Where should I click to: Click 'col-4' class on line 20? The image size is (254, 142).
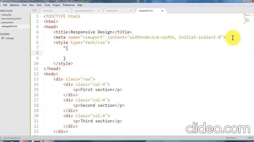pyautogui.click(x=99, y=116)
